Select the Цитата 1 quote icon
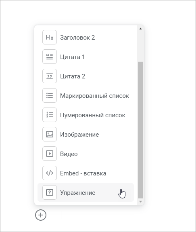Viewport: 196px width, 232px height. coord(50,57)
